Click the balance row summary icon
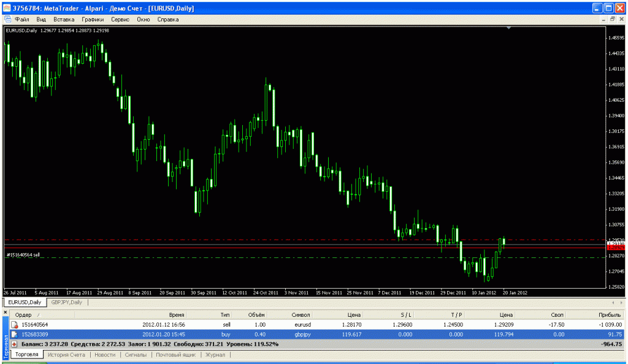This screenshot has height=364, width=628. coord(14,344)
